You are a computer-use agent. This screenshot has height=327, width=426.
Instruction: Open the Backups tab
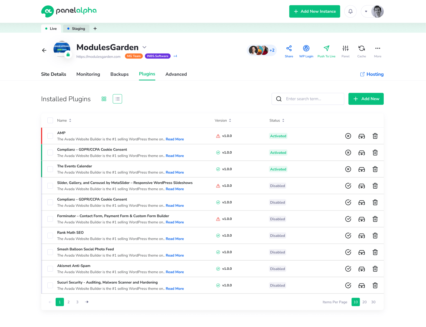tap(119, 74)
